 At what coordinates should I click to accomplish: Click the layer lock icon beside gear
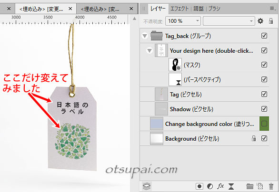[x=271, y=21]
